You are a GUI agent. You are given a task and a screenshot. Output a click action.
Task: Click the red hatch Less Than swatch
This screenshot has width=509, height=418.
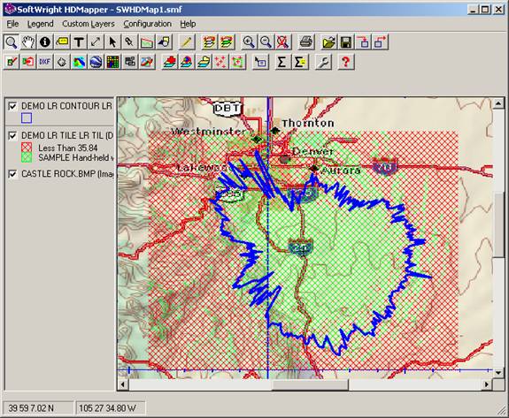[27, 148]
